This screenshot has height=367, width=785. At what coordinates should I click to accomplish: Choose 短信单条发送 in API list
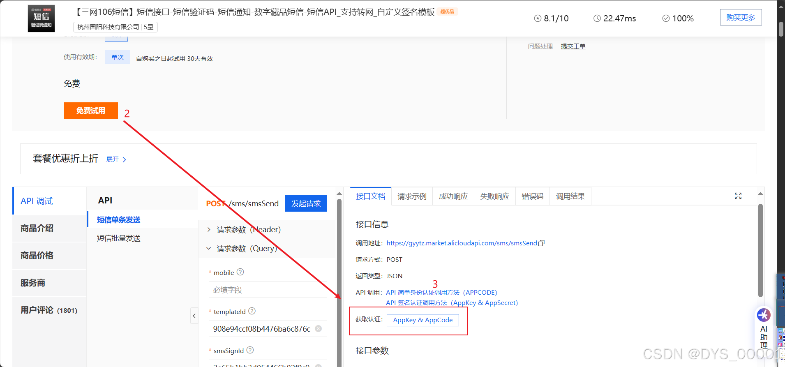[119, 220]
